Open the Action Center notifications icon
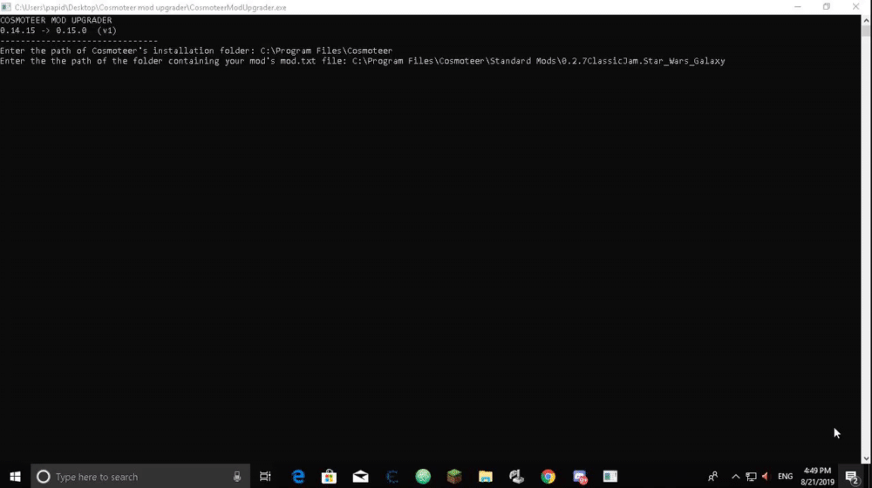The width and height of the screenshot is (872, 488). pyautogui.click(x=852, y=477)
